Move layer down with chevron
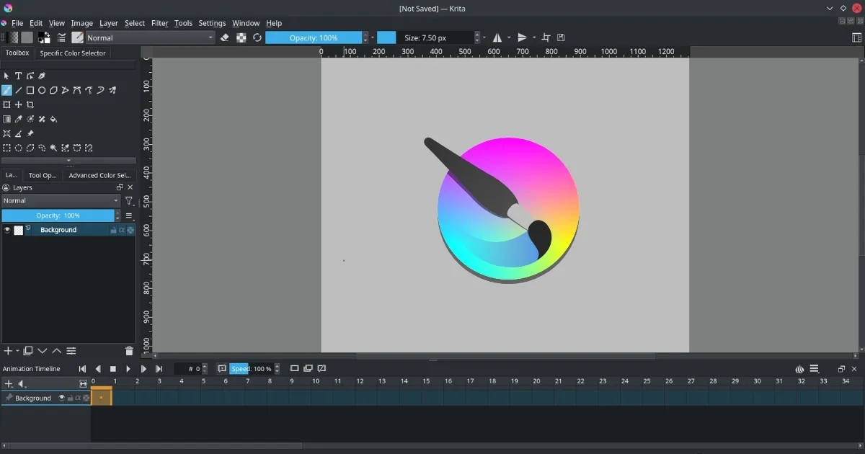This screenshot has height=454, width=865. (x=42, y=351)
